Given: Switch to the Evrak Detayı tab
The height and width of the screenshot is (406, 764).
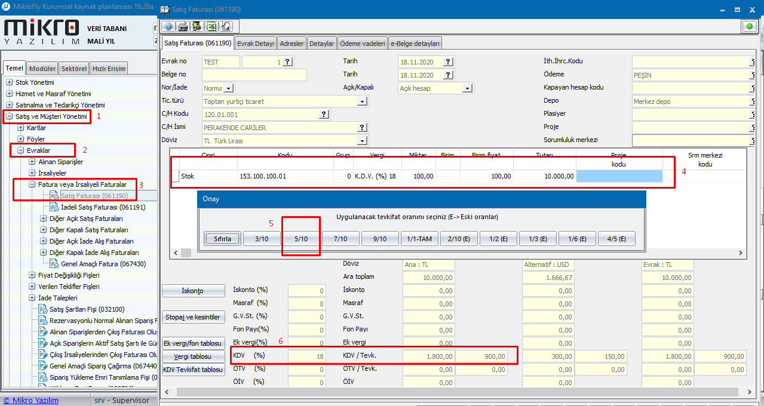Looking at the screenshot, I should [x=255, y=44].
